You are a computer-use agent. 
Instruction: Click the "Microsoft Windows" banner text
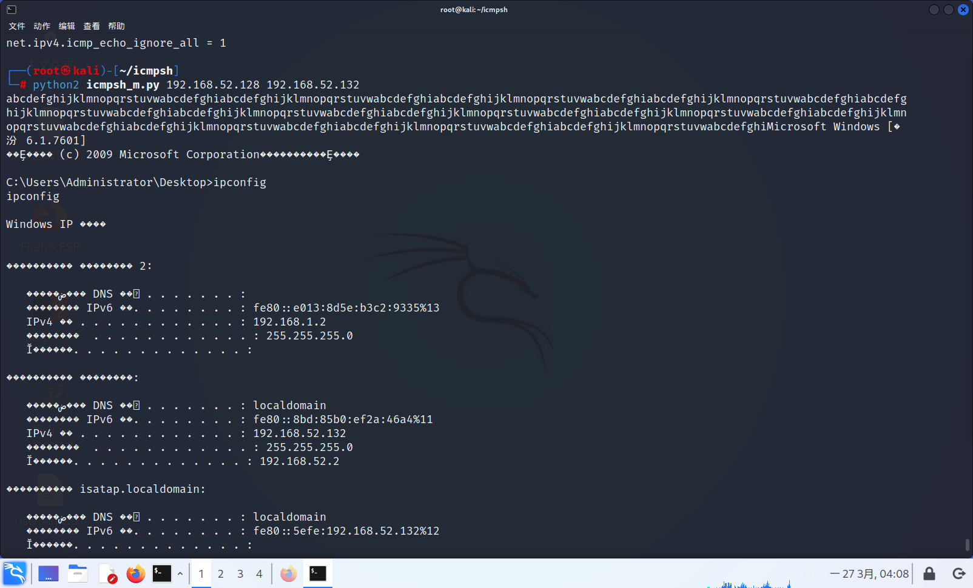point(823,127)
